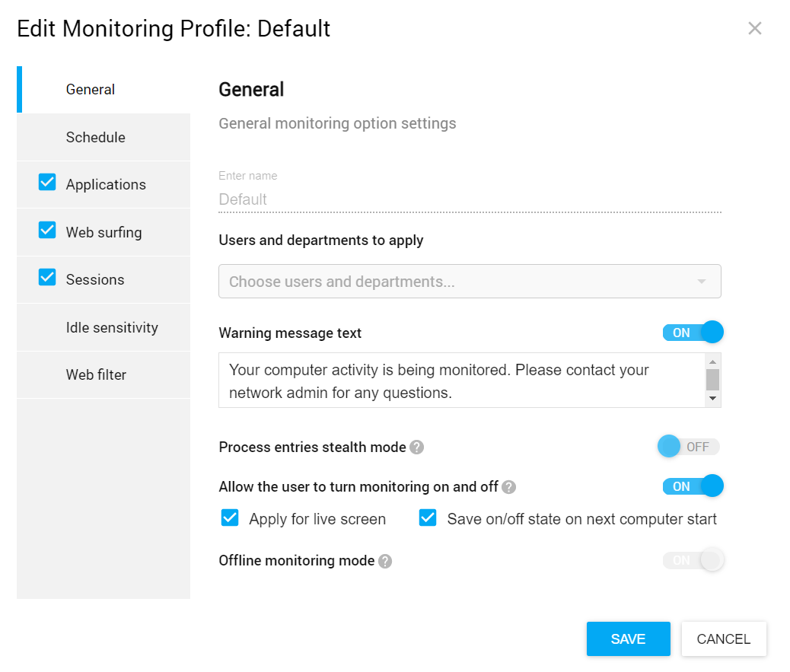Open the Web filter tab
Screen dimensions: 790x672
[x=96, y=375]
